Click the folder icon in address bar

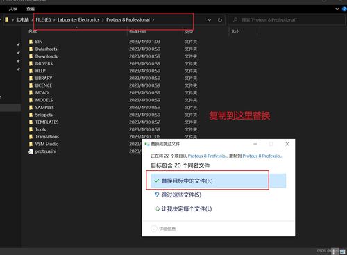pyautogui.click(x=7, y=20)
